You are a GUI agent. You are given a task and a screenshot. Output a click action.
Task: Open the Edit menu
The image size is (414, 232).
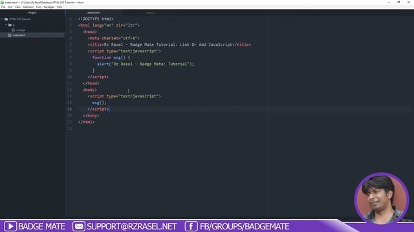click(10, 7)
